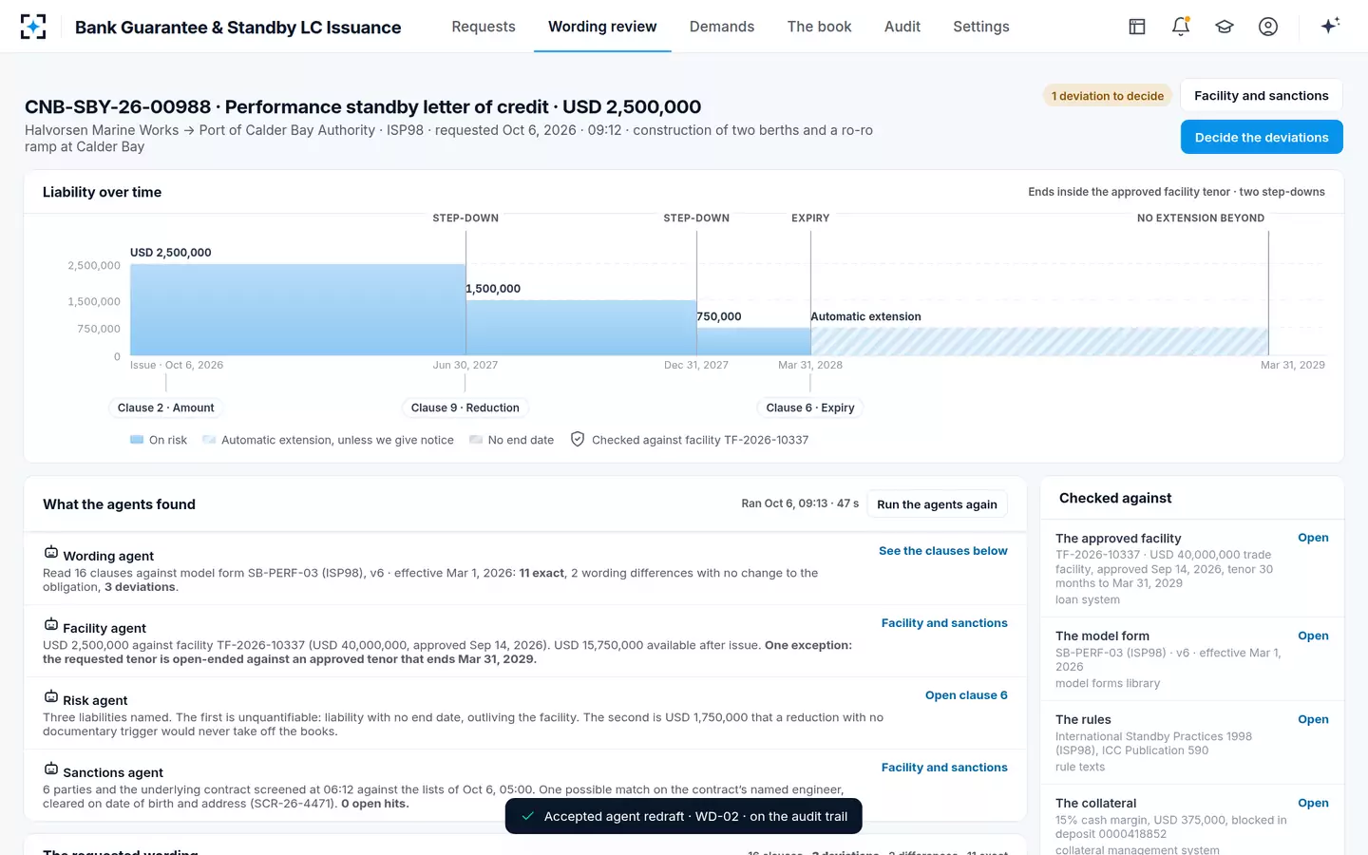The width and height of the screenshot is (1368, 855).
Task: Open the Facility and sanctions header button
Action: pos(1262,95)
